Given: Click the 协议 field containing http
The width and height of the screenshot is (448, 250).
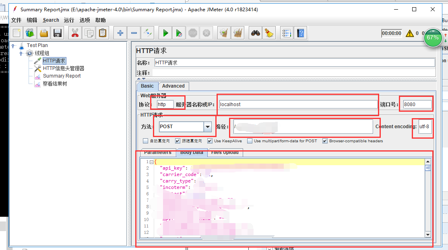Looking at the screenshot, I should pos(165,105).
